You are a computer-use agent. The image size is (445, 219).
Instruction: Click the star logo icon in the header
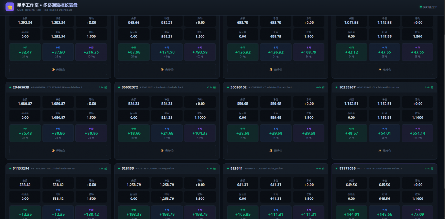(x=10, y=7)
